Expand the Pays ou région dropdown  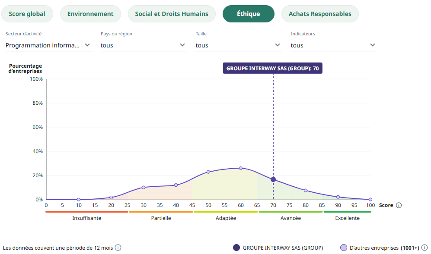[x=144, y=45]
